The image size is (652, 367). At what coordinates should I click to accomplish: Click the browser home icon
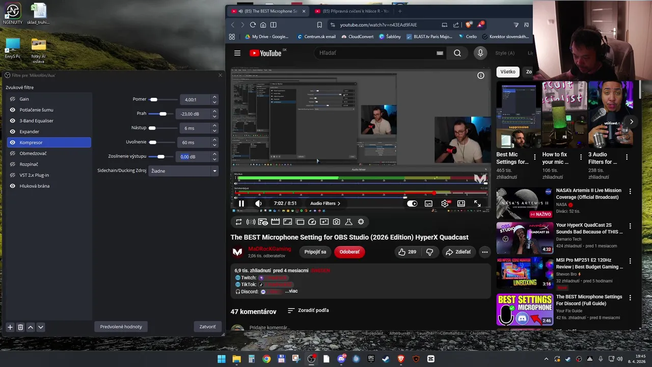pyautogui.click(x=263, y=24)
